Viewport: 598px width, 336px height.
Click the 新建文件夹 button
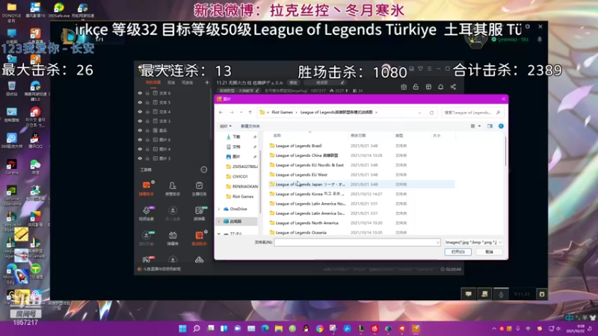pos(250,126)
